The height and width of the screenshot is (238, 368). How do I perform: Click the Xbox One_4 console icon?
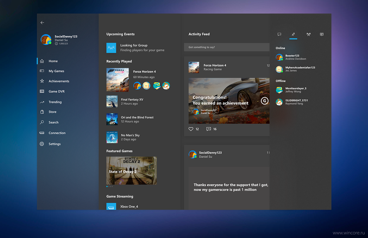pyautogui.click(x=111, y=206)
